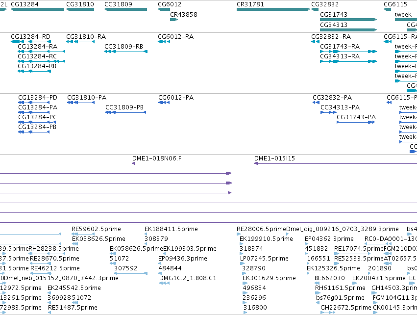
Task: Select EST label 451832
Action: pos(316,249)
